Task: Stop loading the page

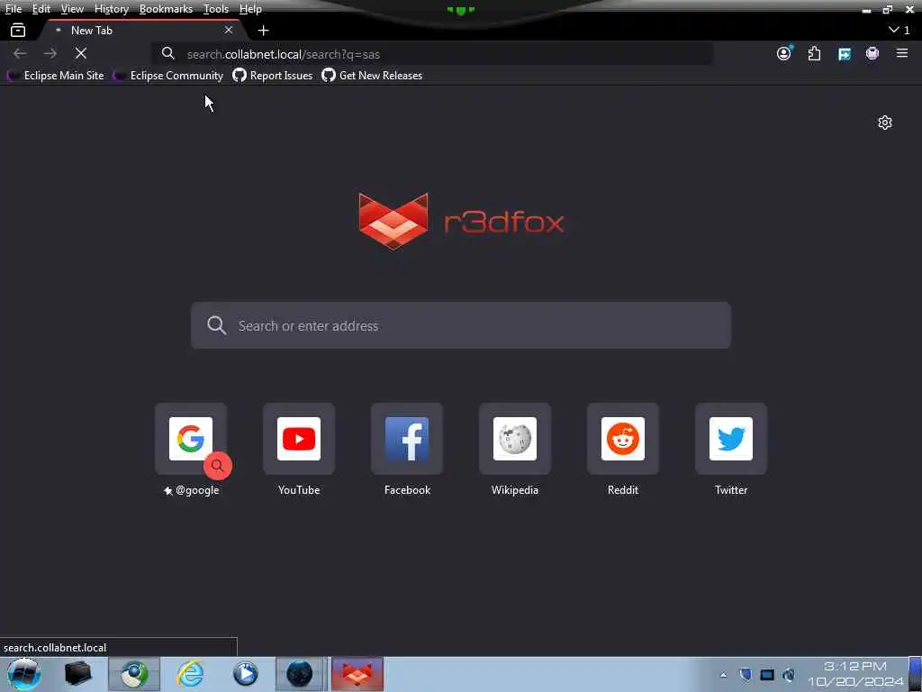Action: coord(81,53)
